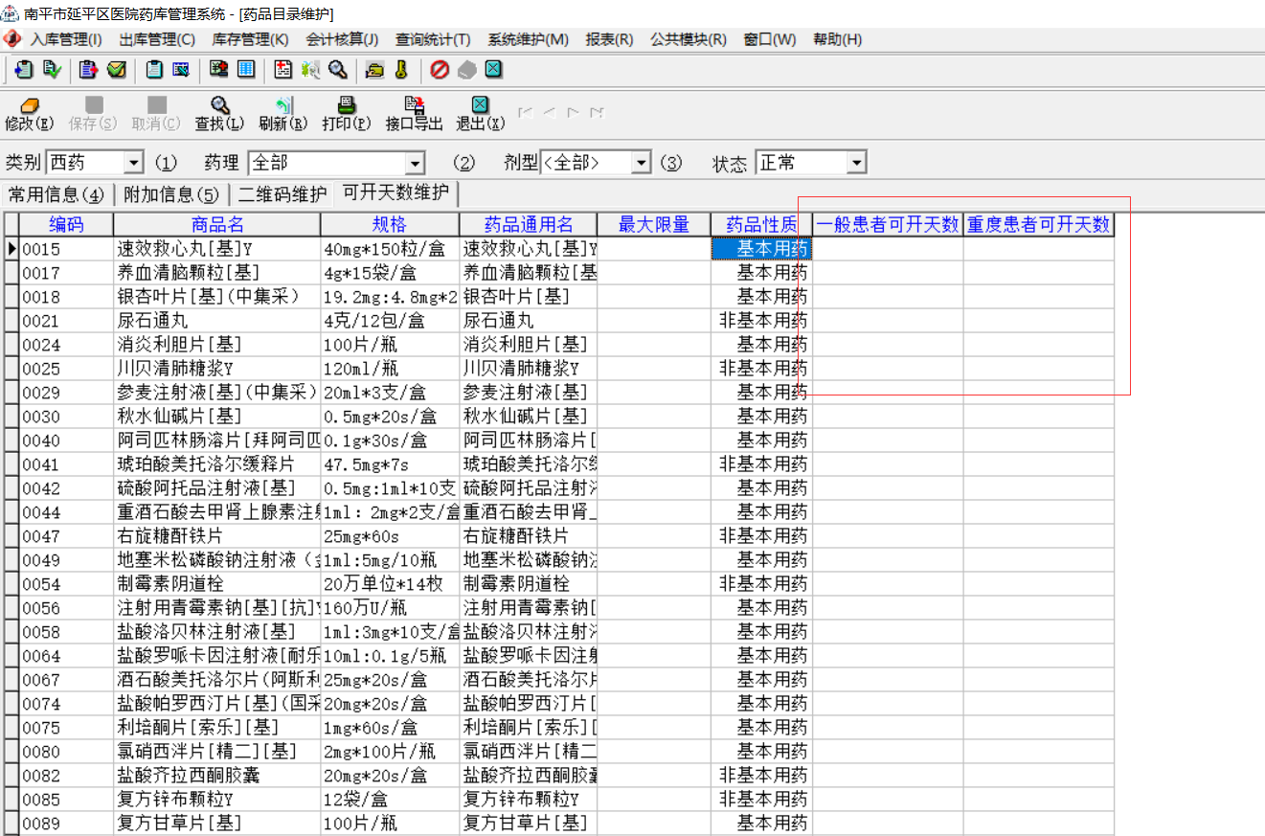Click the blue grid table toolbar icon
1265x836 pixels.
(x=246, y=70)
